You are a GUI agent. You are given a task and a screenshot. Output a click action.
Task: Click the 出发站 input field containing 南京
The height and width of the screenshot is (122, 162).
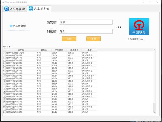pyautogui.click(x=86, y=22)
